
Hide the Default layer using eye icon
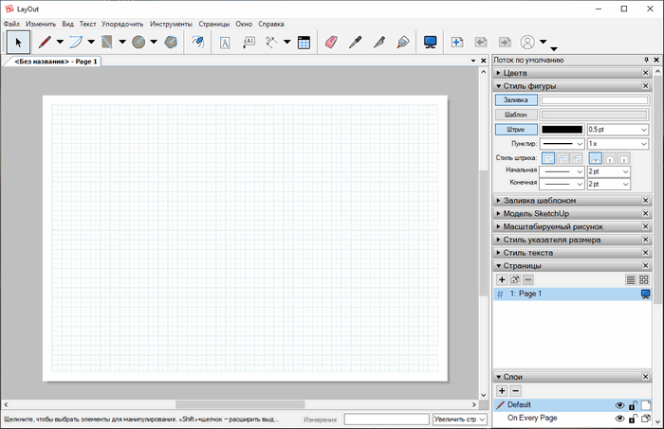(619, 404)
